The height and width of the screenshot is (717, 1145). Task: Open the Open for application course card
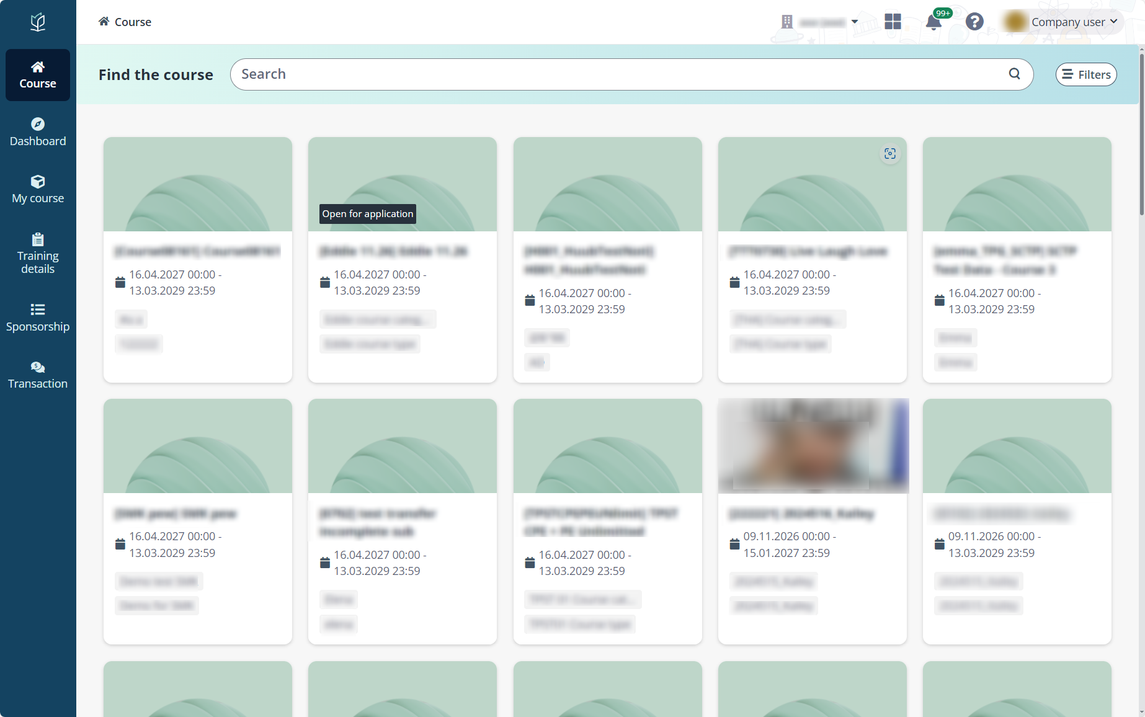402,260
